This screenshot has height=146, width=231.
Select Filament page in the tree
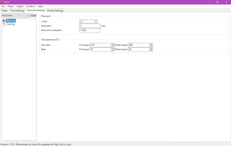coord(11,21)
